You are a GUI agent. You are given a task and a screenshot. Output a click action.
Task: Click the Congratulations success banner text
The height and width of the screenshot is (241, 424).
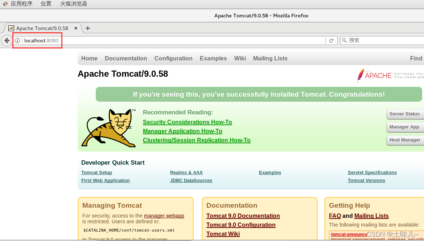pos(259,94)
